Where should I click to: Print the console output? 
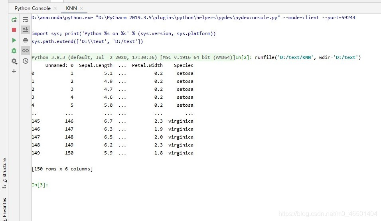26,40
